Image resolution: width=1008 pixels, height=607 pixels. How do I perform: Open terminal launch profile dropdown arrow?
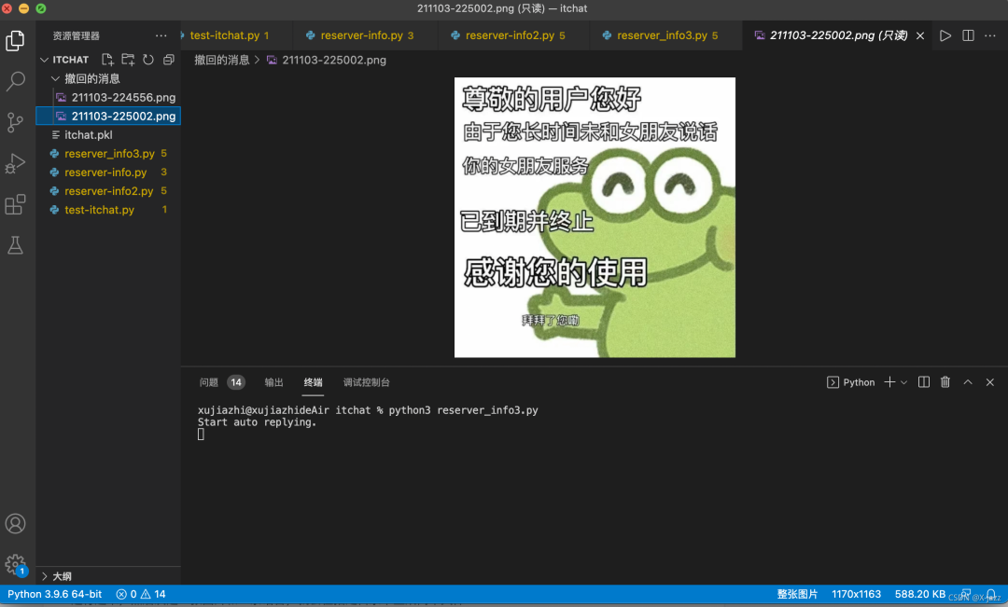coord(903,382)
